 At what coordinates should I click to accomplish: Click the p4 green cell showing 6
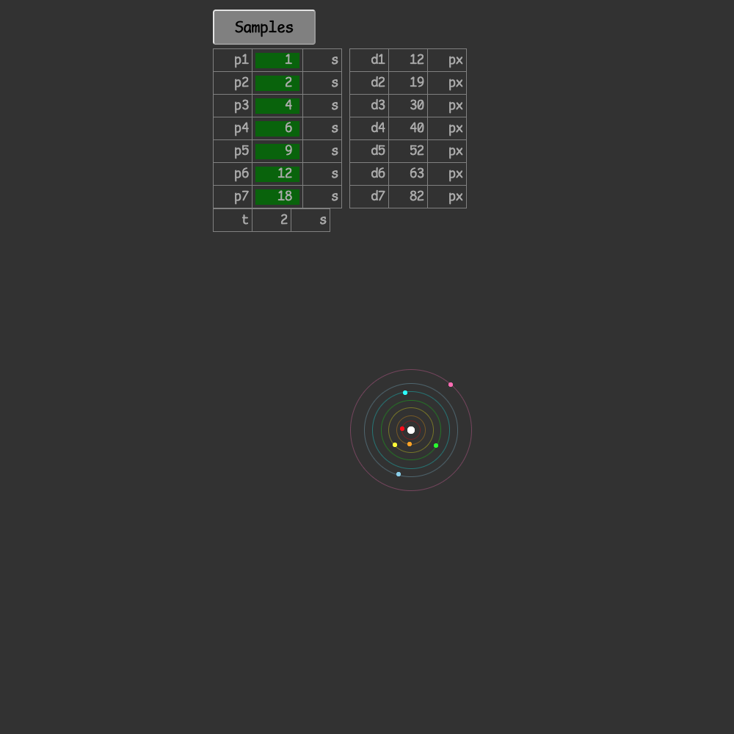click(277, 128)
